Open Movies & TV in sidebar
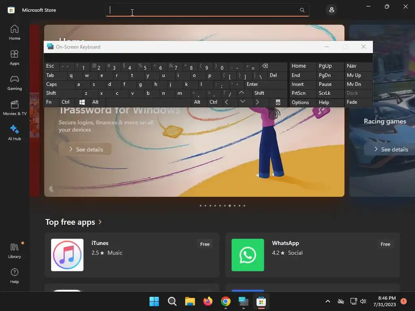This screenshot has height=311, width=415. tap(15, 108)
